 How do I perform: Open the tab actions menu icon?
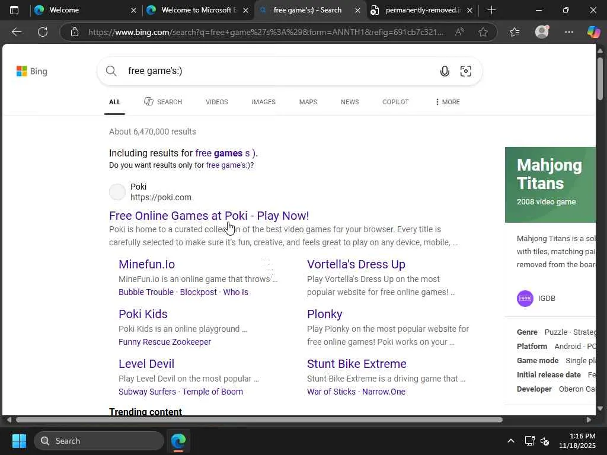click(14, 10)
